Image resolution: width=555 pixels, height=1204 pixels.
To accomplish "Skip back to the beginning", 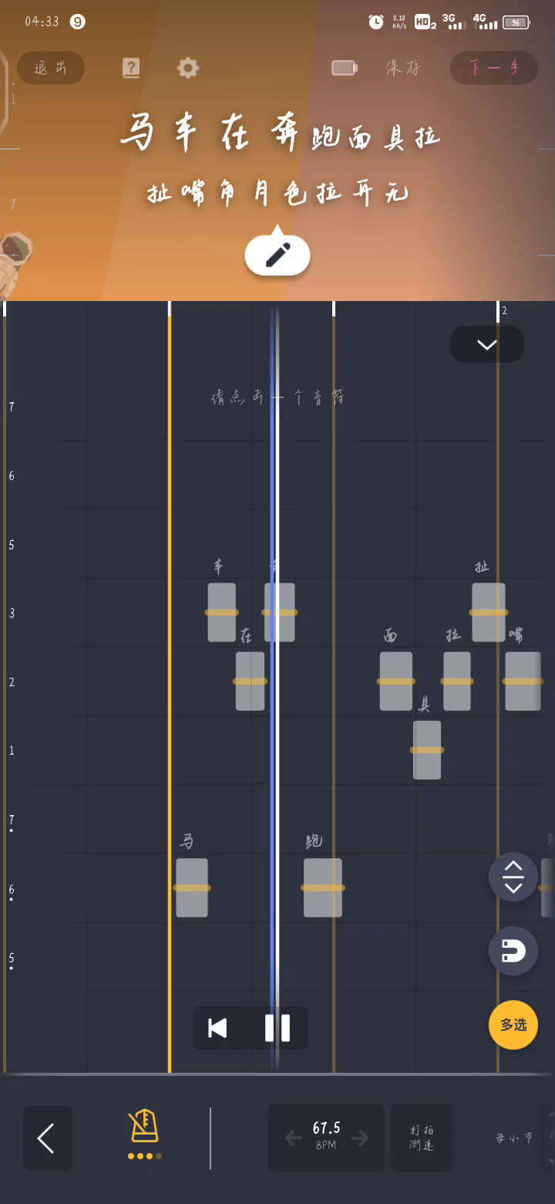I will point(218,1028).
